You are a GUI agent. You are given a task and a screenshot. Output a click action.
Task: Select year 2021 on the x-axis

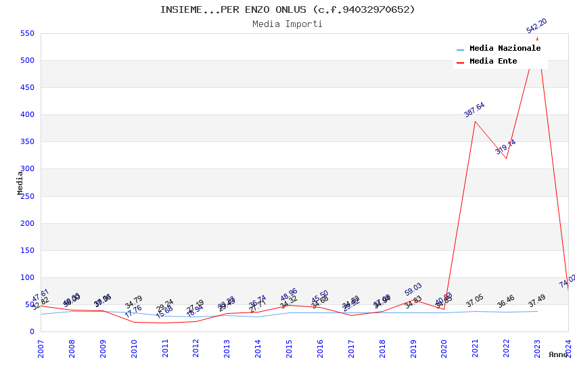[476, 348]
